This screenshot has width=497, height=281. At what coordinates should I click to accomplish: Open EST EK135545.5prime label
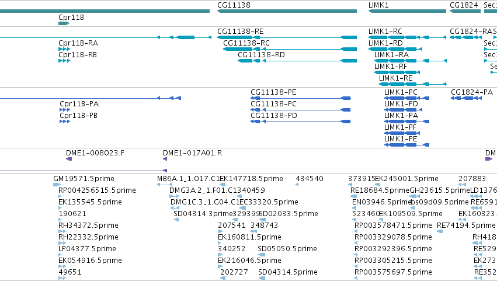tap(91, 202)
